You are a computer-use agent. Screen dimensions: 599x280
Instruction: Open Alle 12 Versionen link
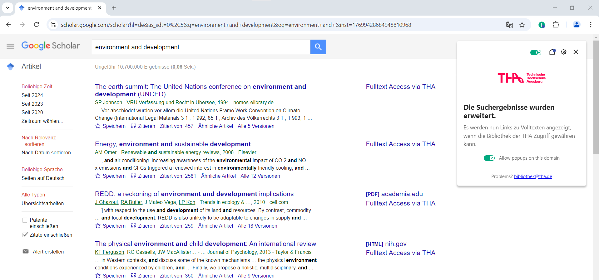(260, 176)
